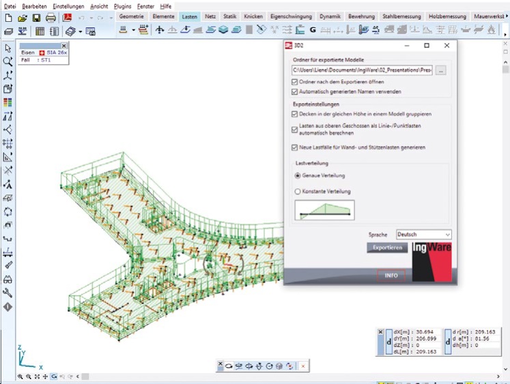Click the zoom out magnifier at bottom left
510x384 pixels.
[29, 376]
